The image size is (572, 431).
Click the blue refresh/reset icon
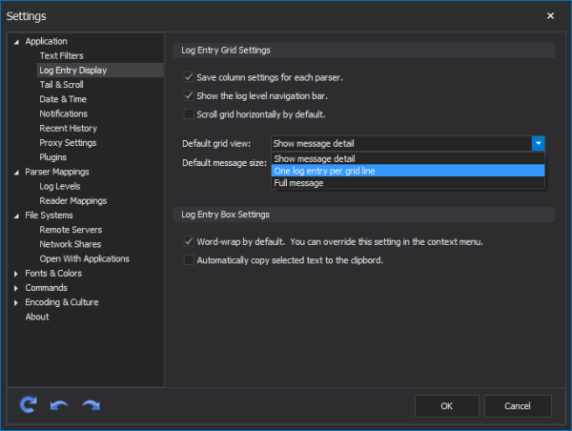pos(28,404)
